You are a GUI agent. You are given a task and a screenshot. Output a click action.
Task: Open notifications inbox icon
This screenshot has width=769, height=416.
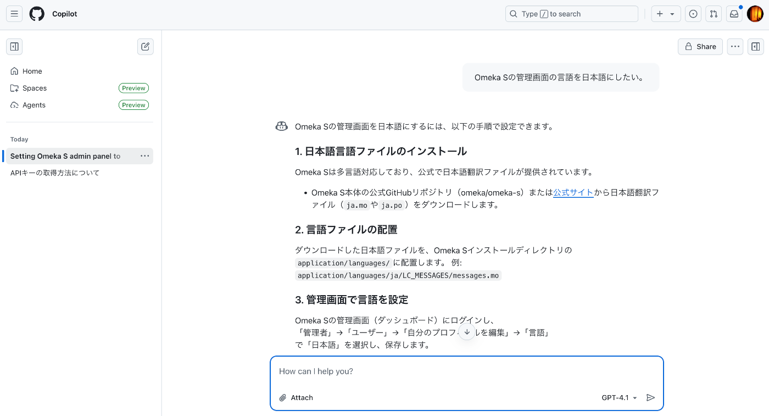point(734,14)
